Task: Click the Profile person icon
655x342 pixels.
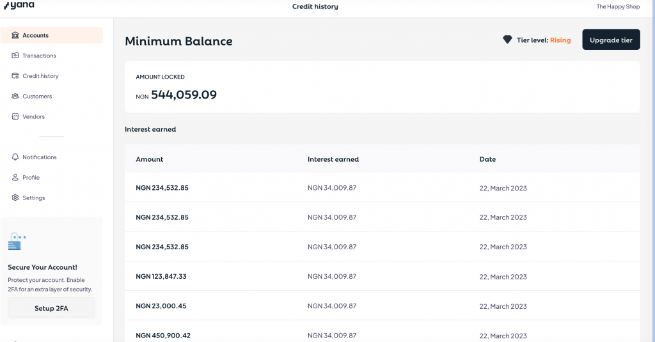Action: click(x=15, y=178)
